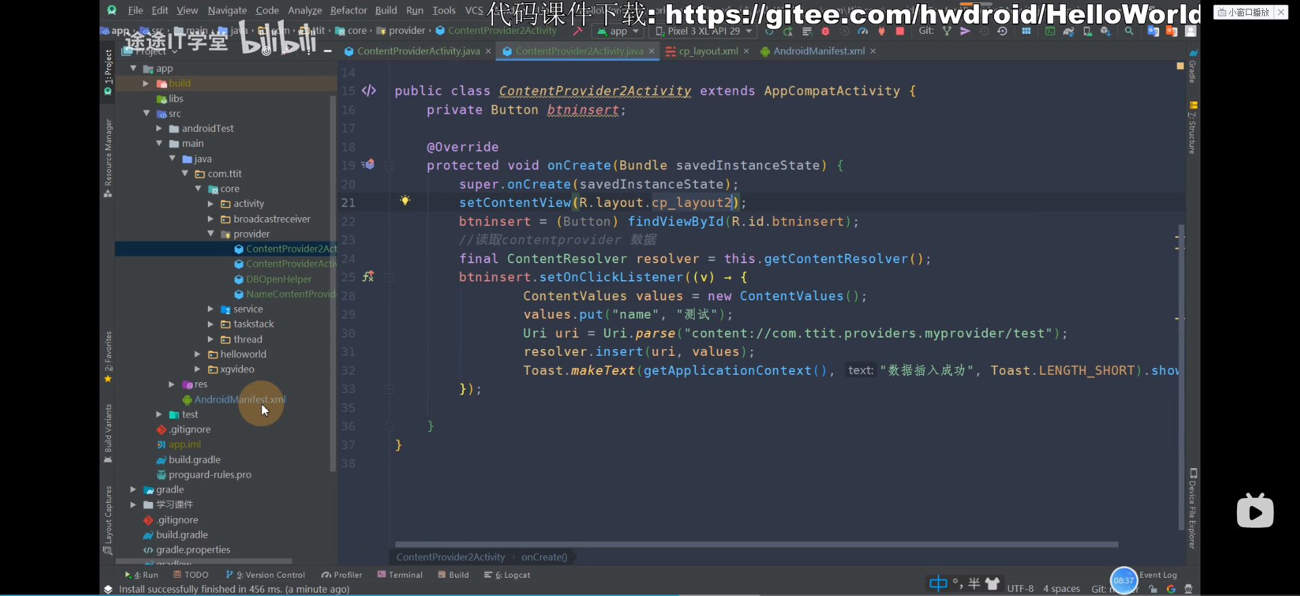Click the Git push arrow icon
The height and width of the screenshot is (596, 1300).
pos(965,31)
